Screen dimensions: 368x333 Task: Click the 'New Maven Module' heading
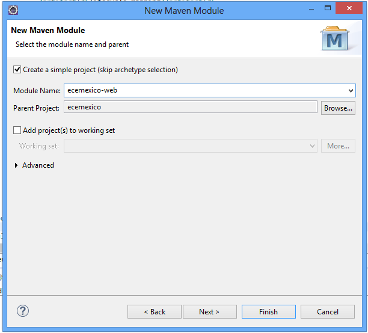point(48,30)
